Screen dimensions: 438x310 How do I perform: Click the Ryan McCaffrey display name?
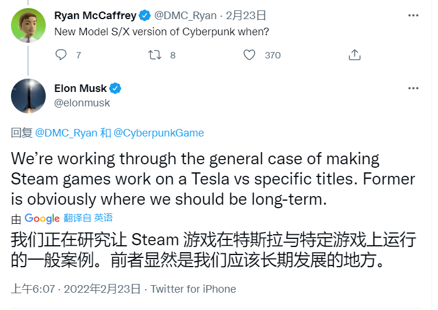95,16
